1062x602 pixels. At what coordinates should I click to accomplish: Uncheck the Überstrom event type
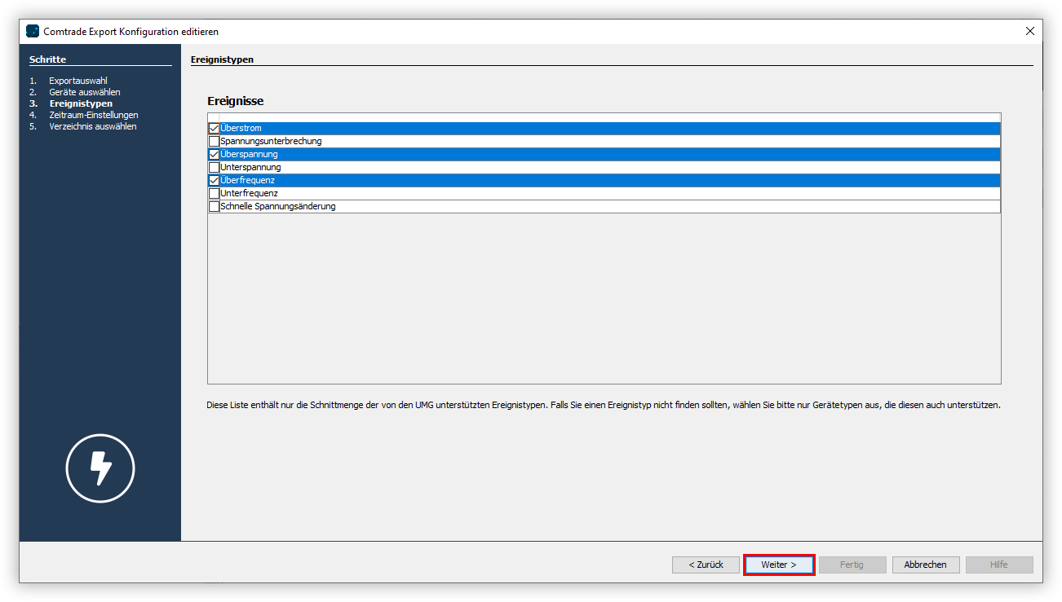(x=214, y=127)
